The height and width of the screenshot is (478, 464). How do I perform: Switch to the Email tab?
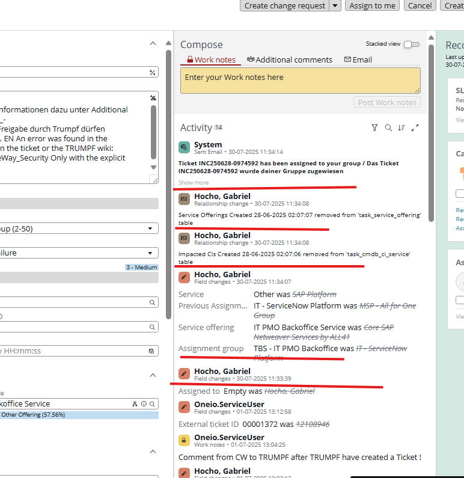358,60
